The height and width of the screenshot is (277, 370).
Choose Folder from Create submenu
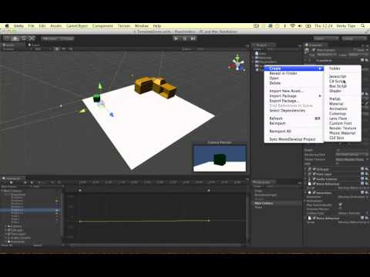point(335,68)
